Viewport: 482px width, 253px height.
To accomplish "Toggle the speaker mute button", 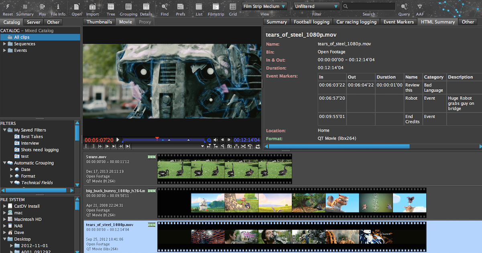I will point(216,140).
